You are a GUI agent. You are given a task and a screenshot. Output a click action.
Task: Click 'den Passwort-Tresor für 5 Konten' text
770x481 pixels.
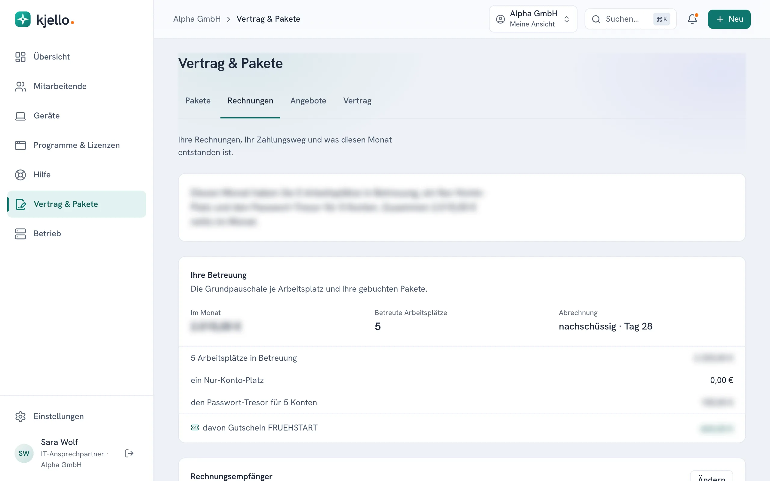[254, 403]
